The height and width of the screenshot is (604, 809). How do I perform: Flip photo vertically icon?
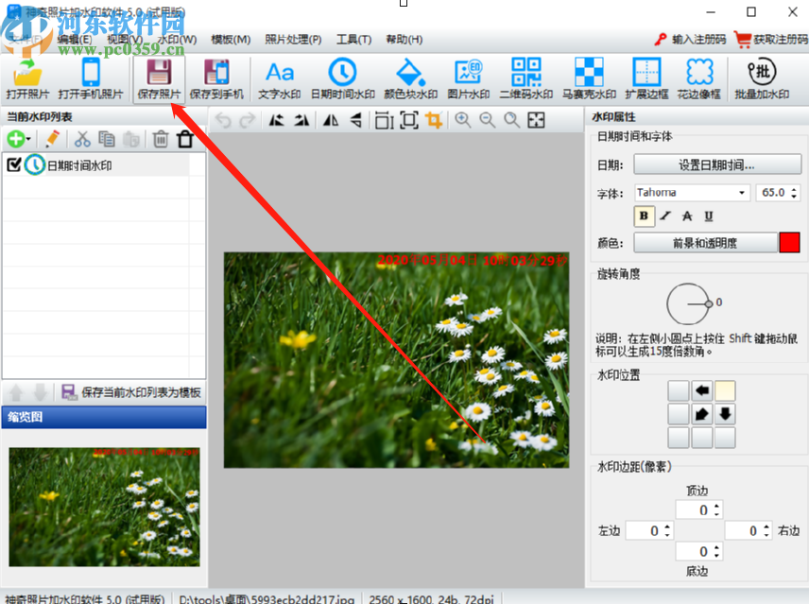(355, 120)
